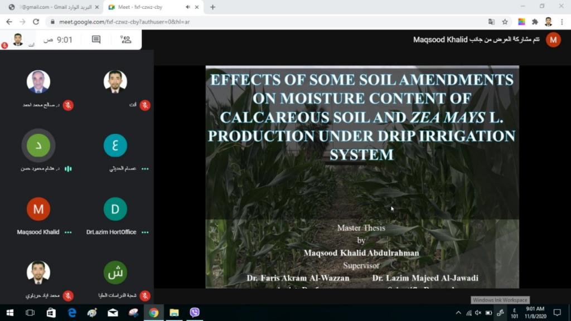
Task: Click the translate page icon in address bar
Action: pyautogui.click(x=491, y=22)
